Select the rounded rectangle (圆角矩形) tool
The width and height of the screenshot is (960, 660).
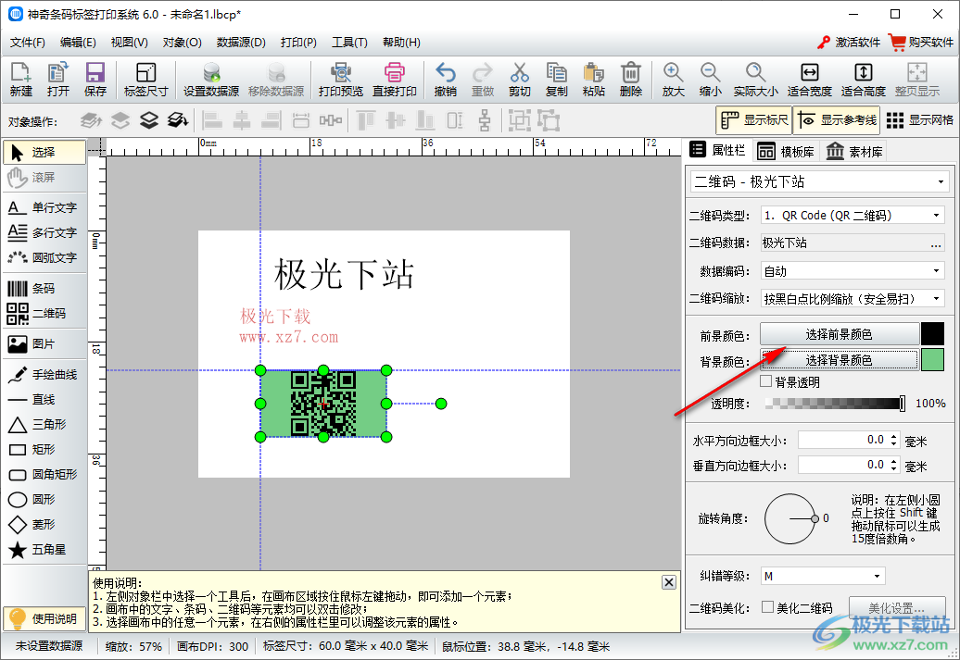(44, 474)
